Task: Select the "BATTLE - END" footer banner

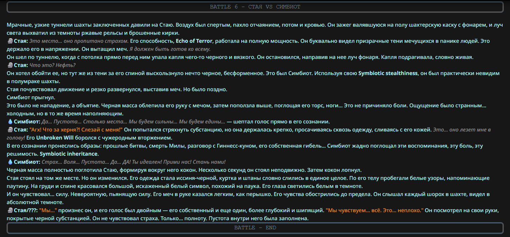Action: pyautogui.click(x=255, y=228)
